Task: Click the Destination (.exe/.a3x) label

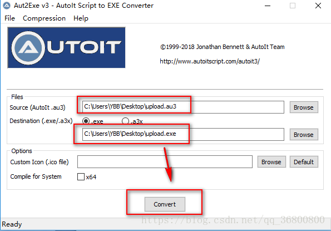Action: pos(41,121)
